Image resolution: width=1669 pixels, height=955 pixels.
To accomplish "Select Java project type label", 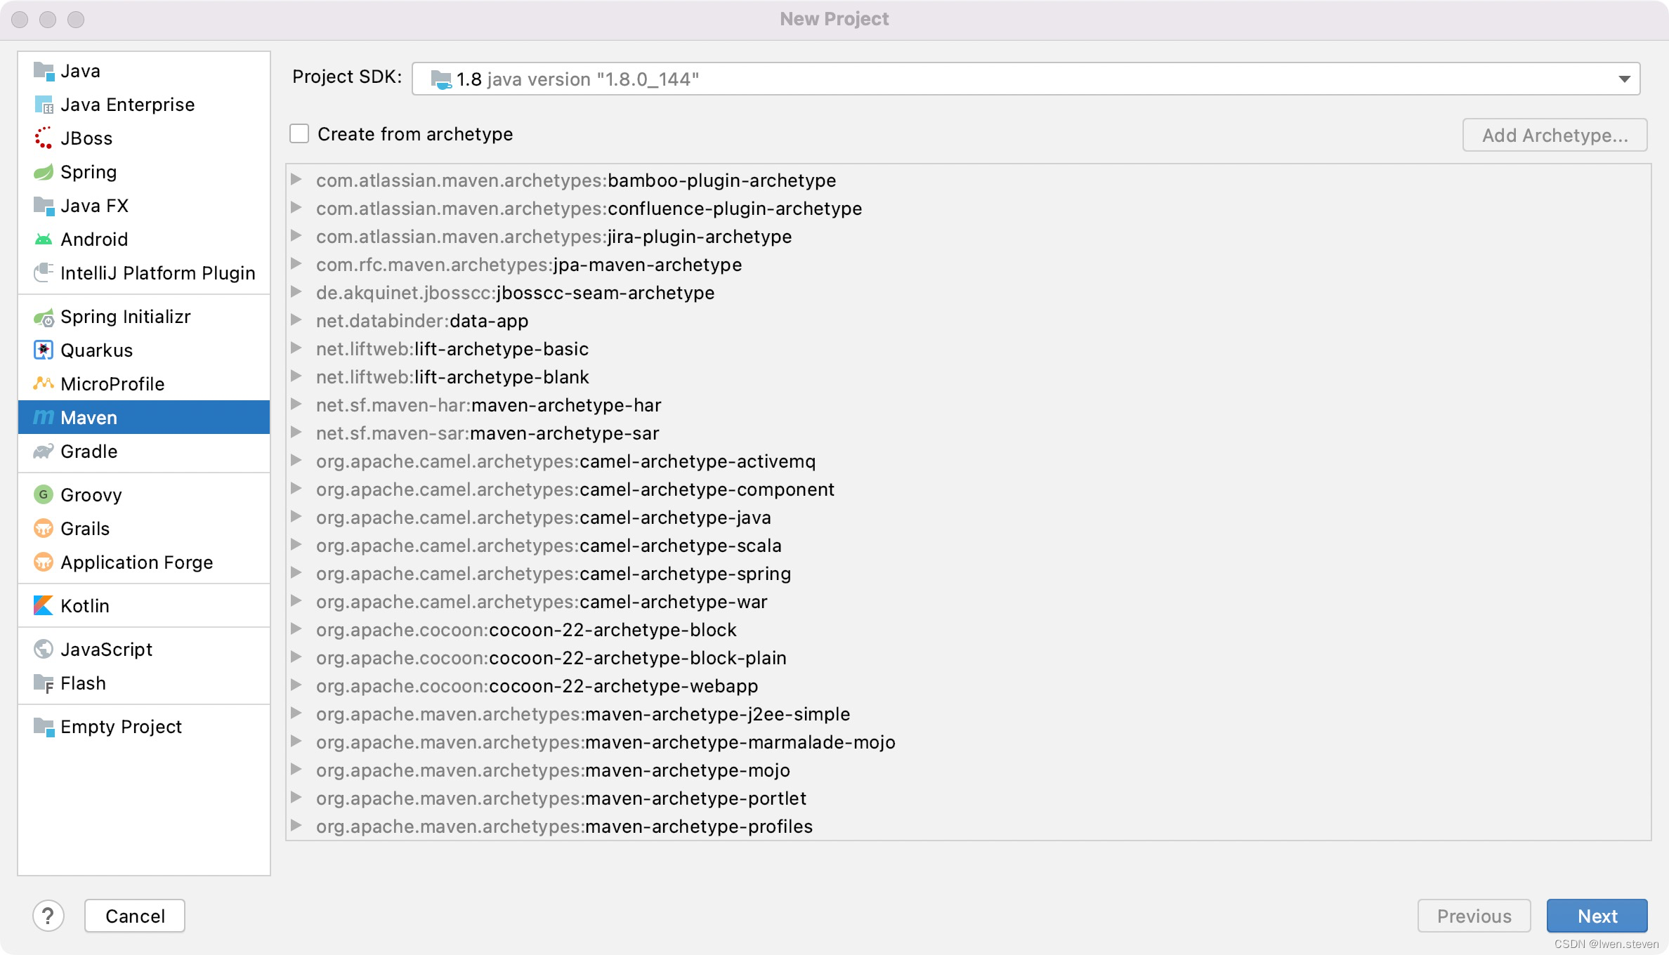I will (x=80, y=71).
